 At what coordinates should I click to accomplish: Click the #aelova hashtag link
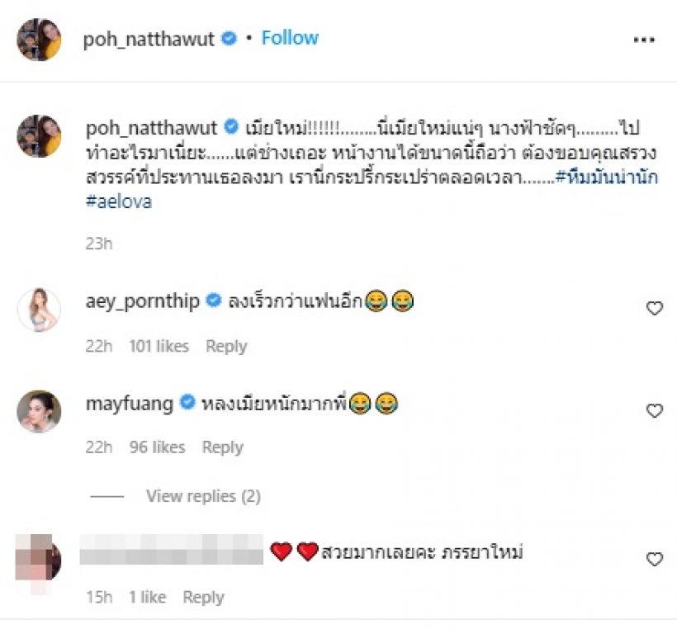(118, 201)
